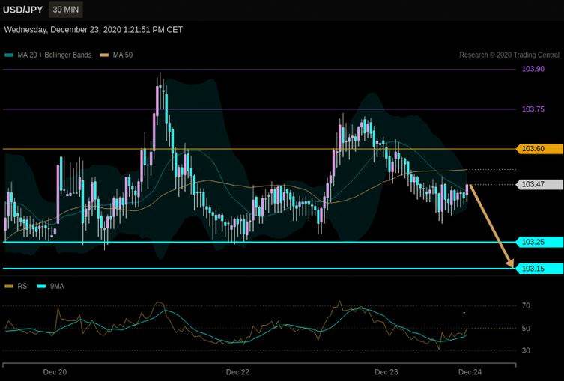Click the 9MA legend color swatch
564x381 pixels.
click(x=42, y=287)
